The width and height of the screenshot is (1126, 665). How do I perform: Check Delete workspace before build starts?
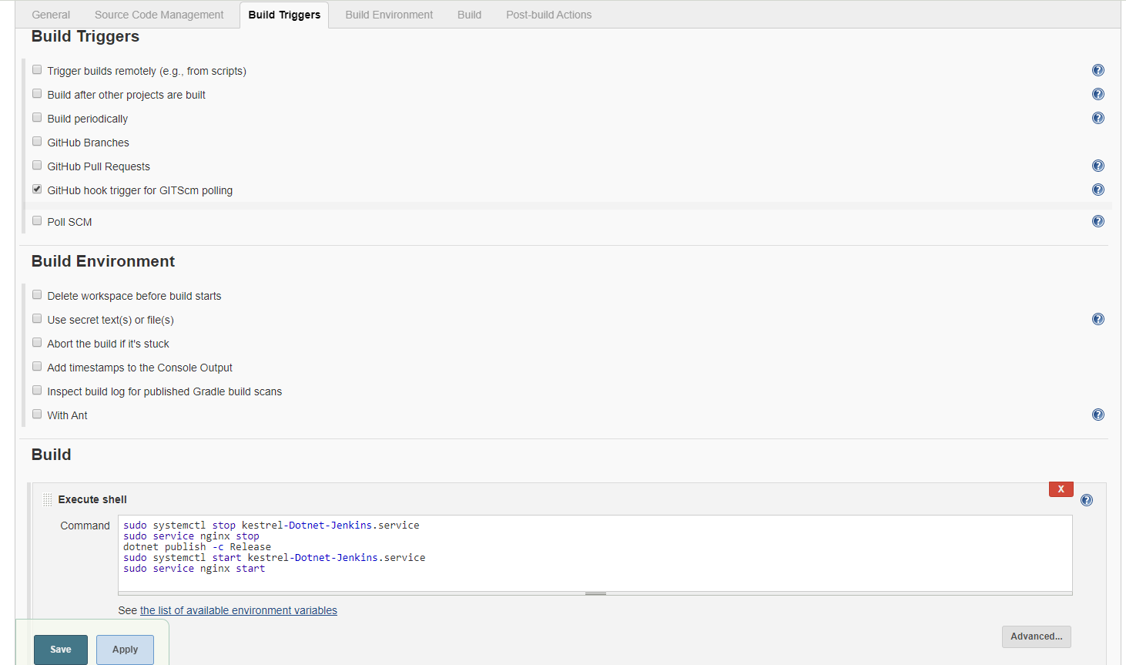(x=37, y=294)
